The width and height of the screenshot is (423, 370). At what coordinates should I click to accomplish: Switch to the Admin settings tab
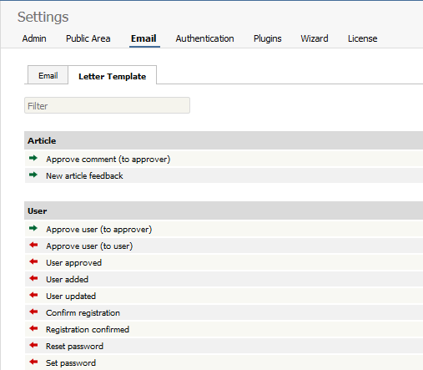34,38
